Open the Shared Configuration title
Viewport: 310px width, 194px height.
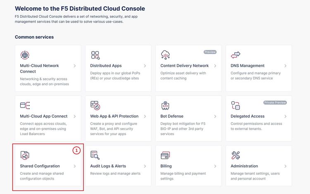coord(40,166)
